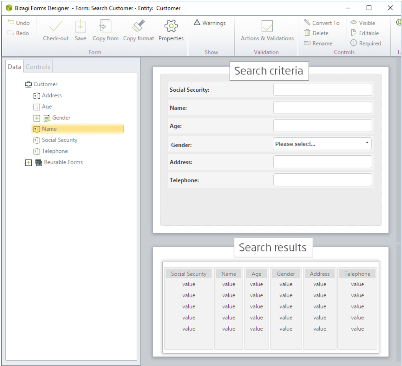The height and width of the screenshot is (366, 402).
Task: Click the Redo button
Action: tap(19, 33)
